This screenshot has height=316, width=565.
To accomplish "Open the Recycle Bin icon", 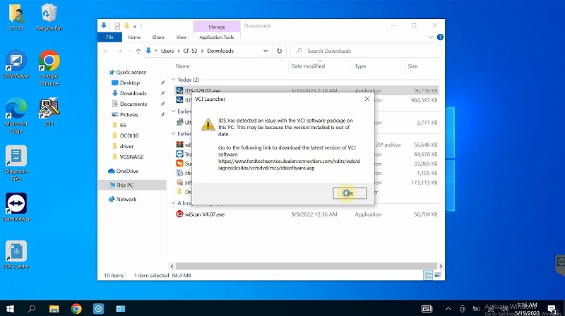I will 49,14.
